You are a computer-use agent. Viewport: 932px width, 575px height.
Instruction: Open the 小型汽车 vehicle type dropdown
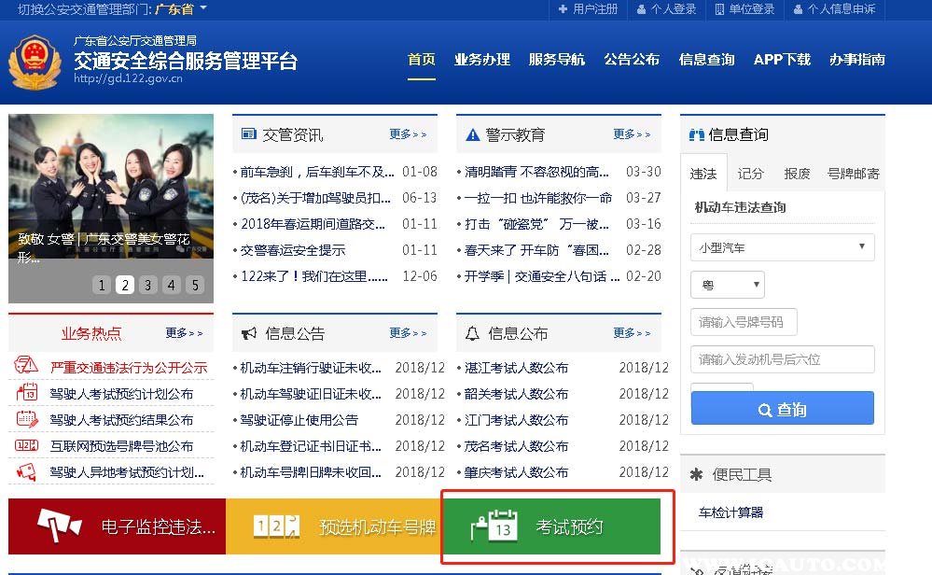pos(782,247)
